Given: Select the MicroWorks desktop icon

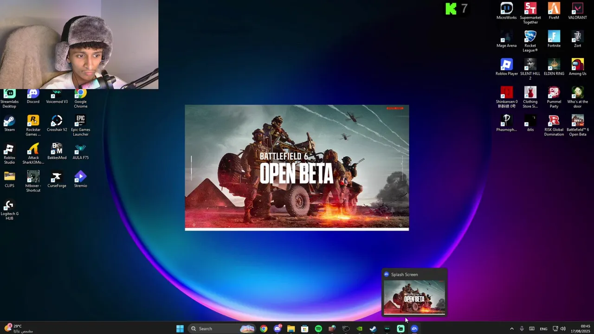Looking at the screenshot, I should tap(506, 11).
